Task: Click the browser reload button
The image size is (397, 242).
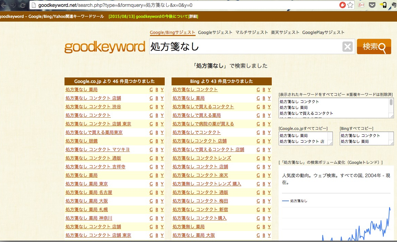Action: (22, 5)
